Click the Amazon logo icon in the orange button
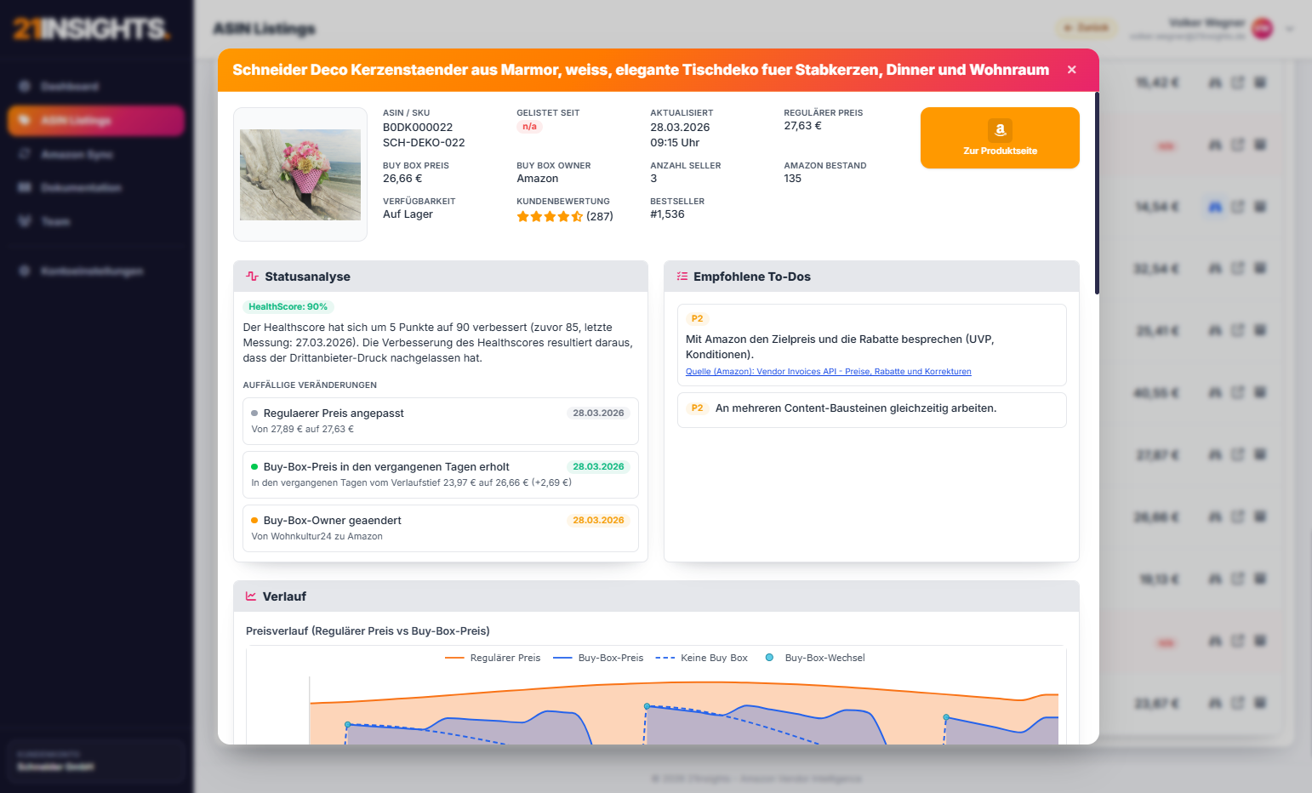This screenshot has height=793, width=1312. pos(1000,129)
